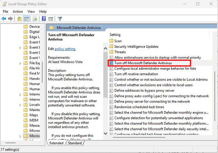Image resolution: width=218 pixels, height=153 pixels.
Task: Click the Filter funnel toolbar icon
Action: (x=60, y=19)
